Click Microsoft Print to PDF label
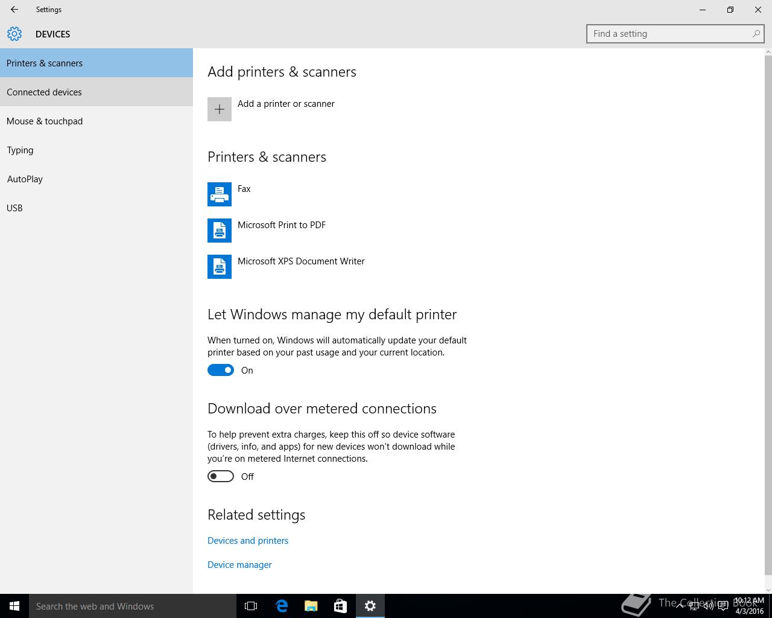 (282, 225)
